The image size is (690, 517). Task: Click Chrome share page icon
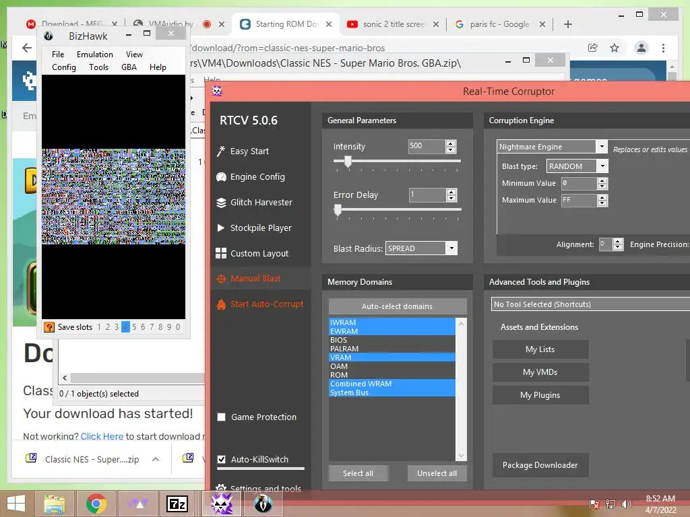[x=592, y=48]
